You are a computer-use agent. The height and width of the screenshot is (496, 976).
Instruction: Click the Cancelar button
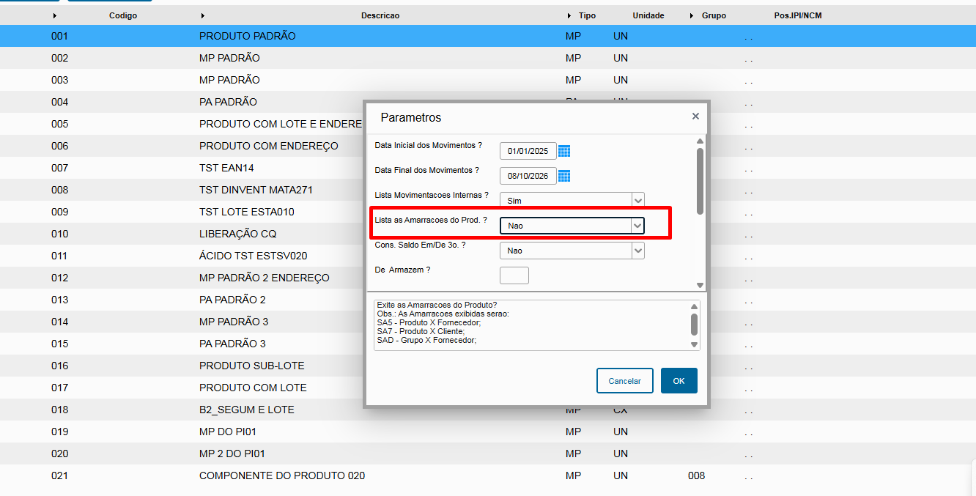tap(624, 381)
